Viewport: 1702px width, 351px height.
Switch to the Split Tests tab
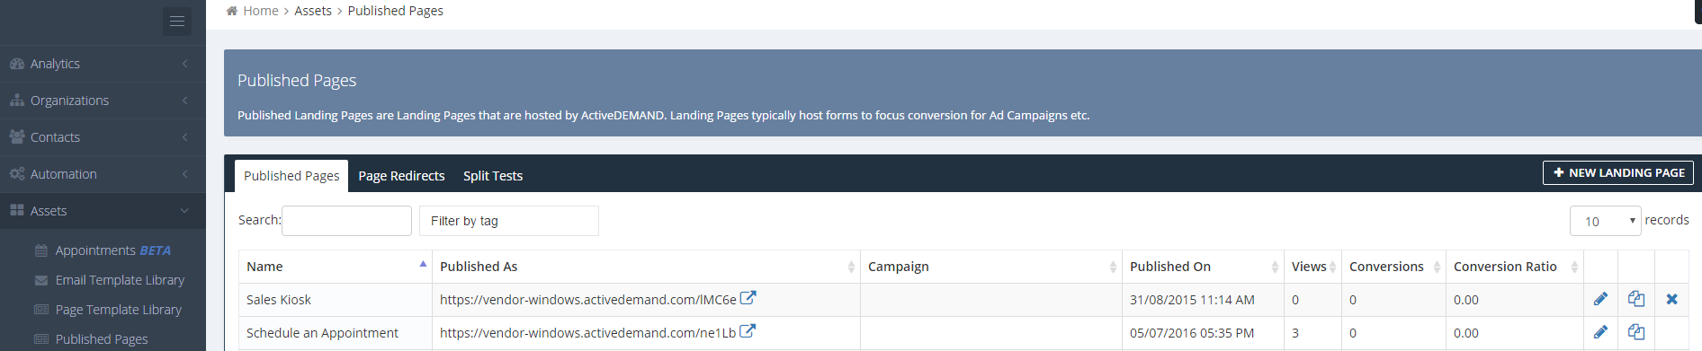point(493,176)
